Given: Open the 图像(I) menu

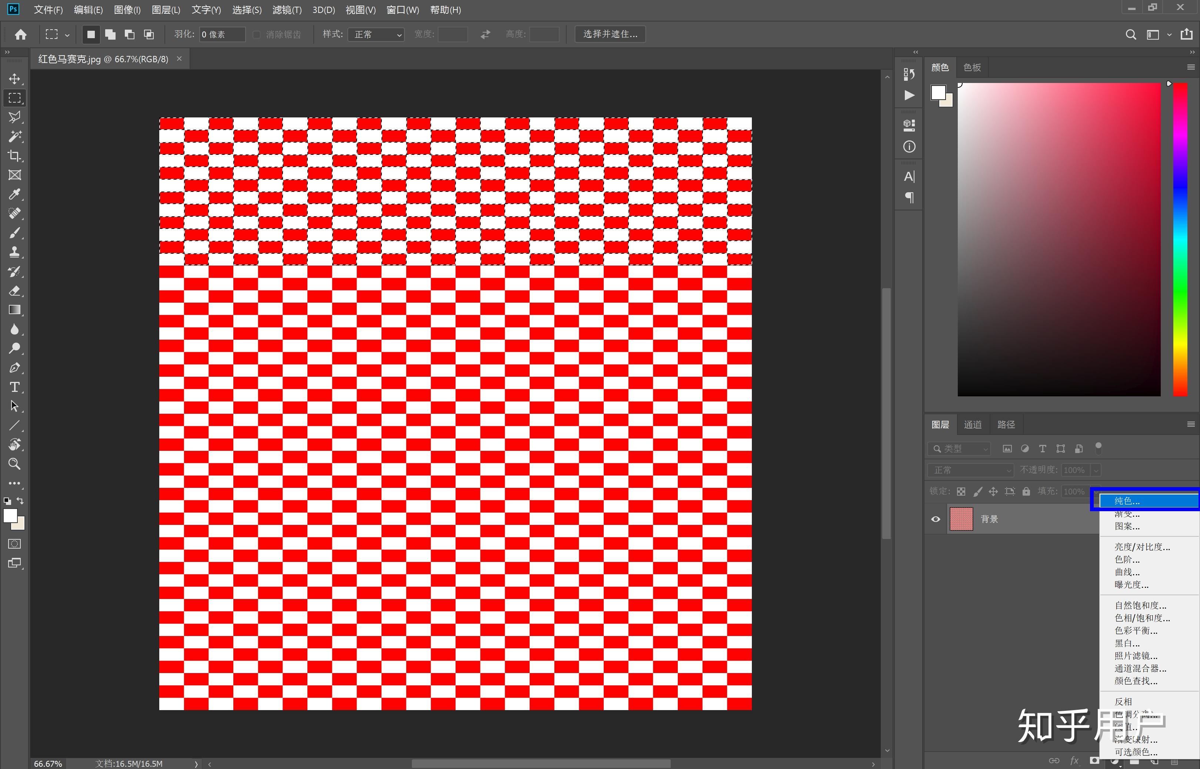Looking at the screenshot, I should pos(127,10).
